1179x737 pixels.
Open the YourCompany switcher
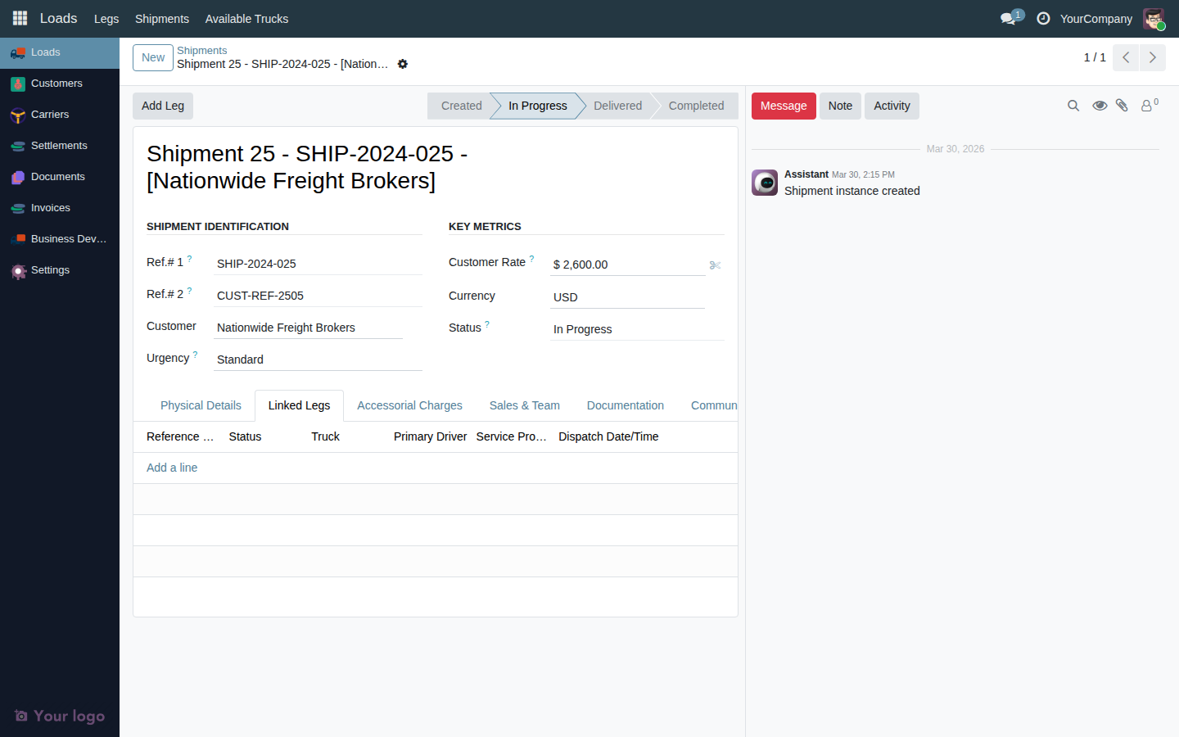(x=1095, y=19)
